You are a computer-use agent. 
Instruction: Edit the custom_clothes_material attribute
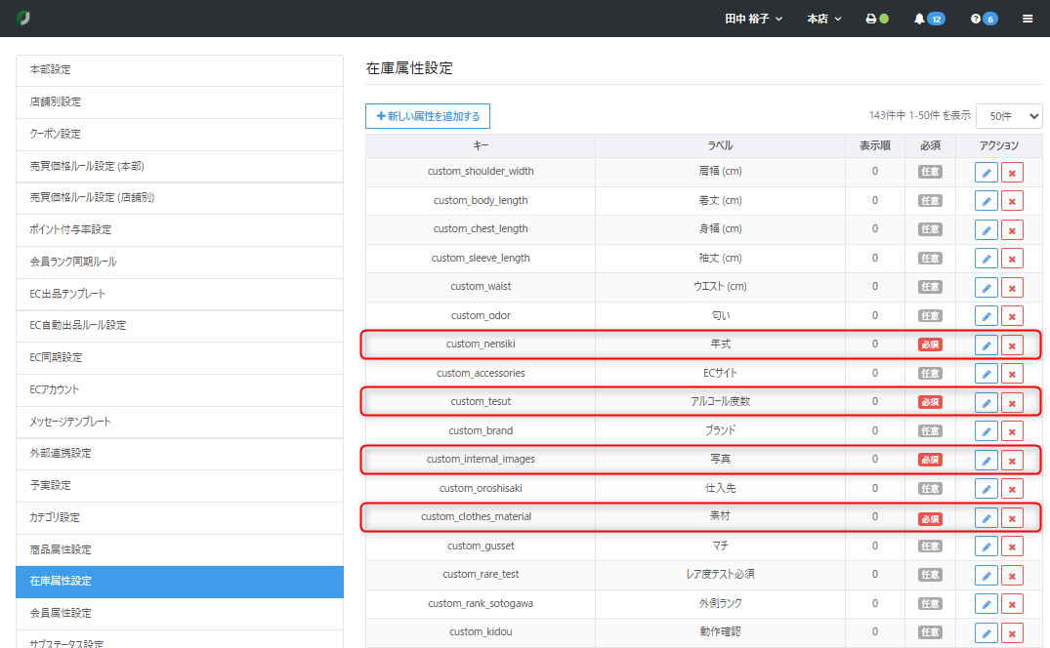point(986,518)
